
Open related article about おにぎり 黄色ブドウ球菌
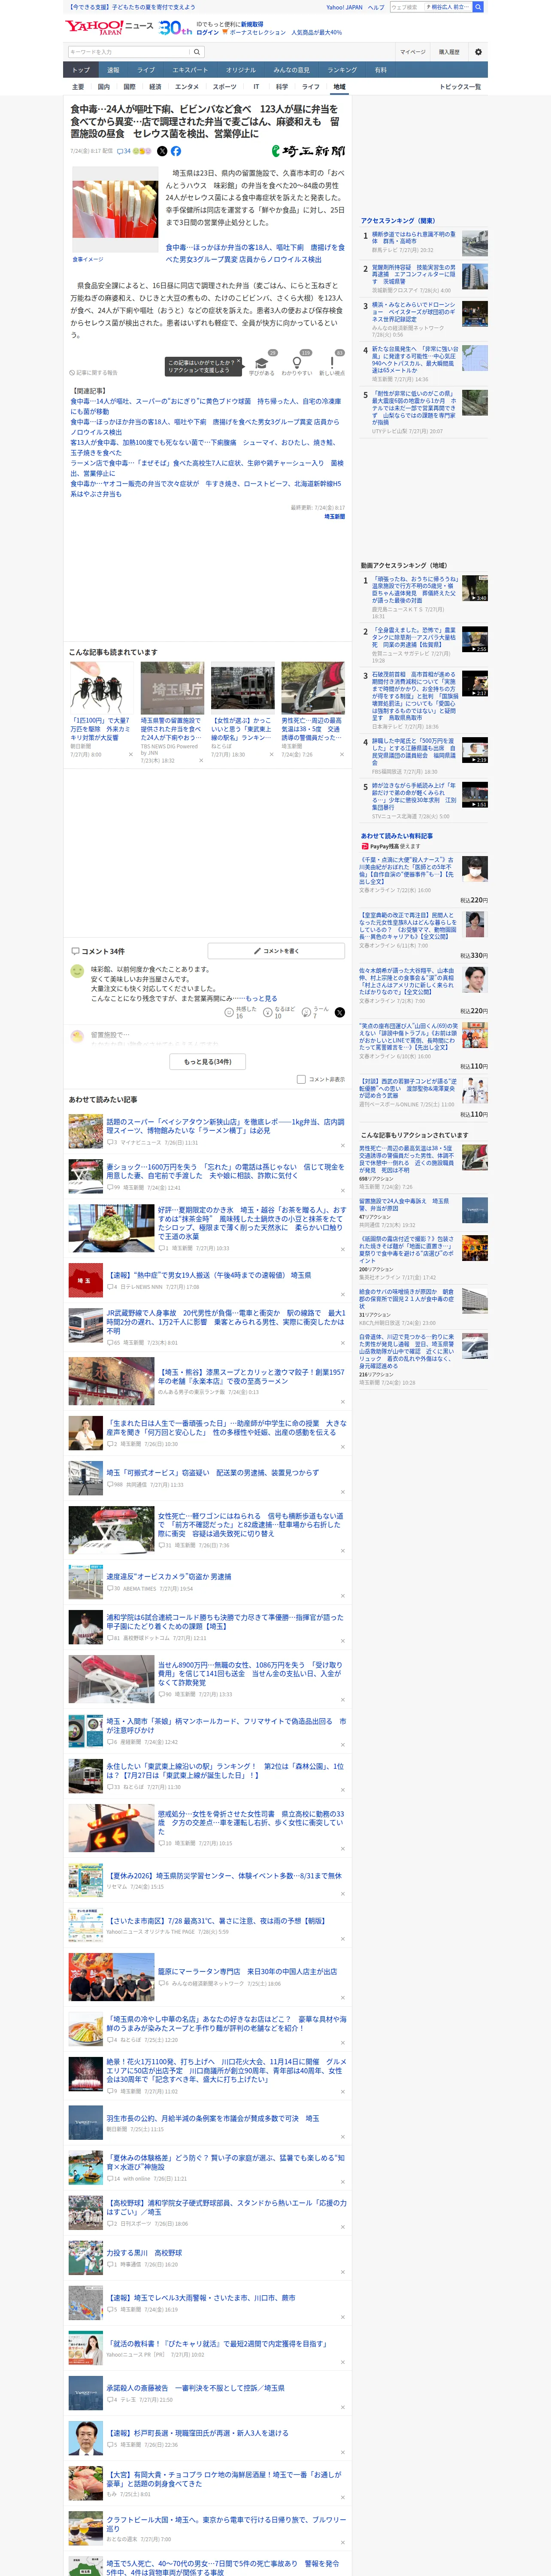205,406
